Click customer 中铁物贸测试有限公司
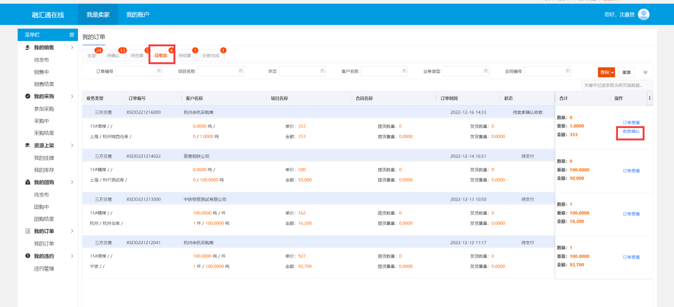 pos(205,199)
